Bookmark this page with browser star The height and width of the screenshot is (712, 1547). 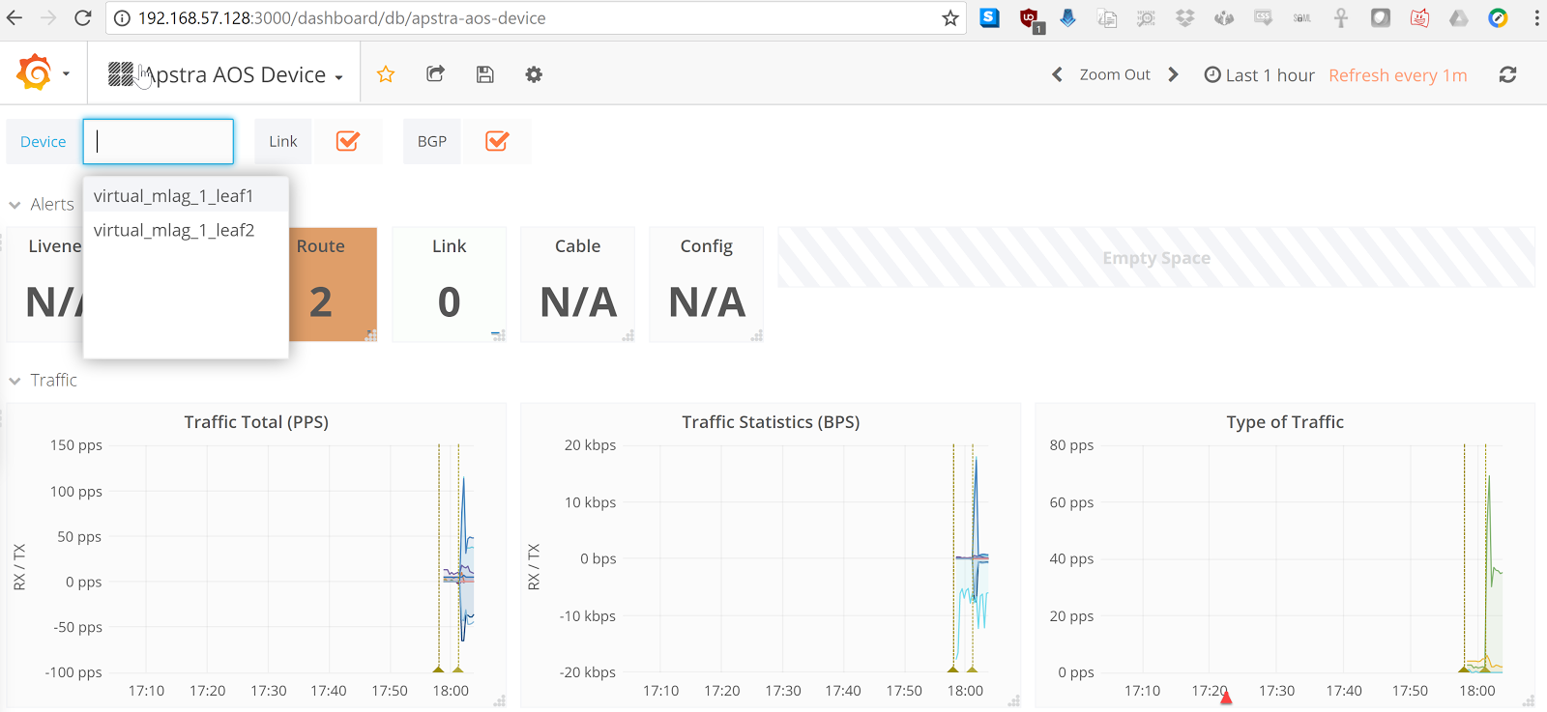tap(950, 18)
